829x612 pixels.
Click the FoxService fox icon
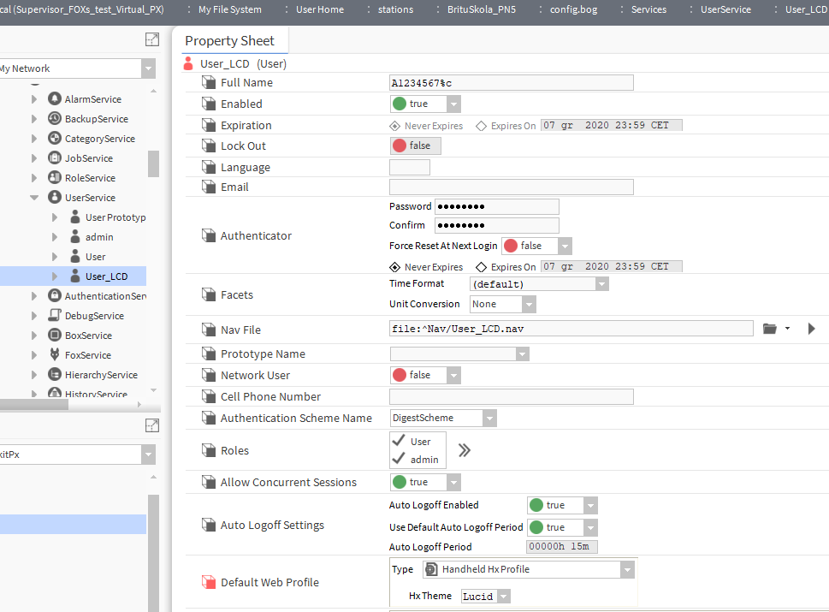(x=56, y=355)
